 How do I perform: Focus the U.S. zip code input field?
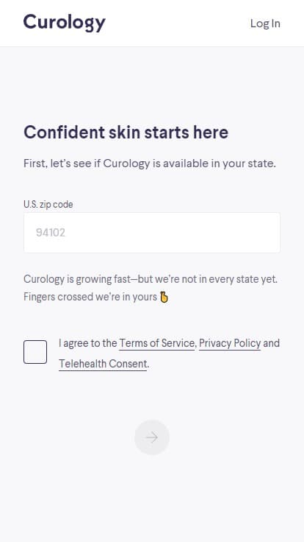[152, 233]
